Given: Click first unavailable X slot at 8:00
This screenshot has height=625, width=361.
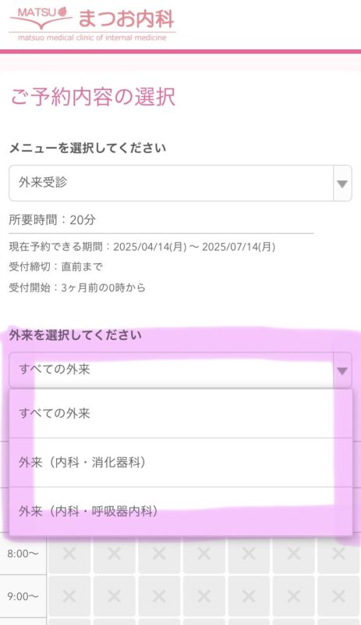Looking at the screenshot, I should pyautogui.click(x=69, y=553).
